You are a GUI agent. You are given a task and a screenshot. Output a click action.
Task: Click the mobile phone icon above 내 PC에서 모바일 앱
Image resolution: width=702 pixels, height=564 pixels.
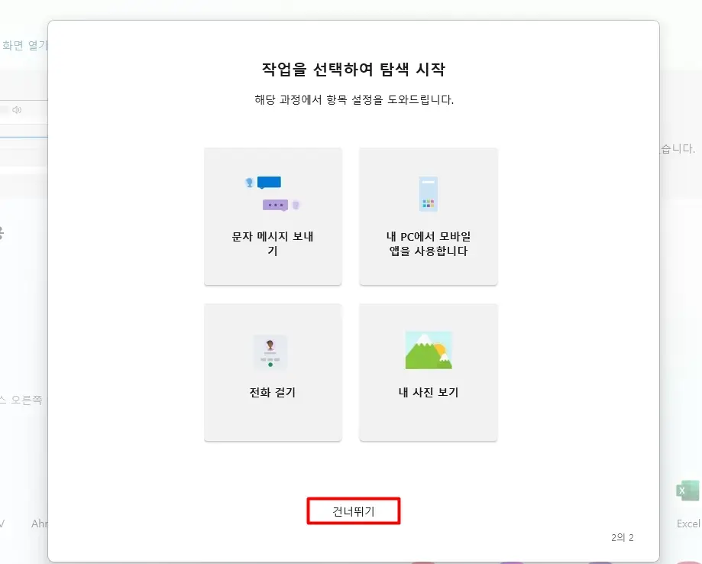pyautogui.click(x=428, y=193)
